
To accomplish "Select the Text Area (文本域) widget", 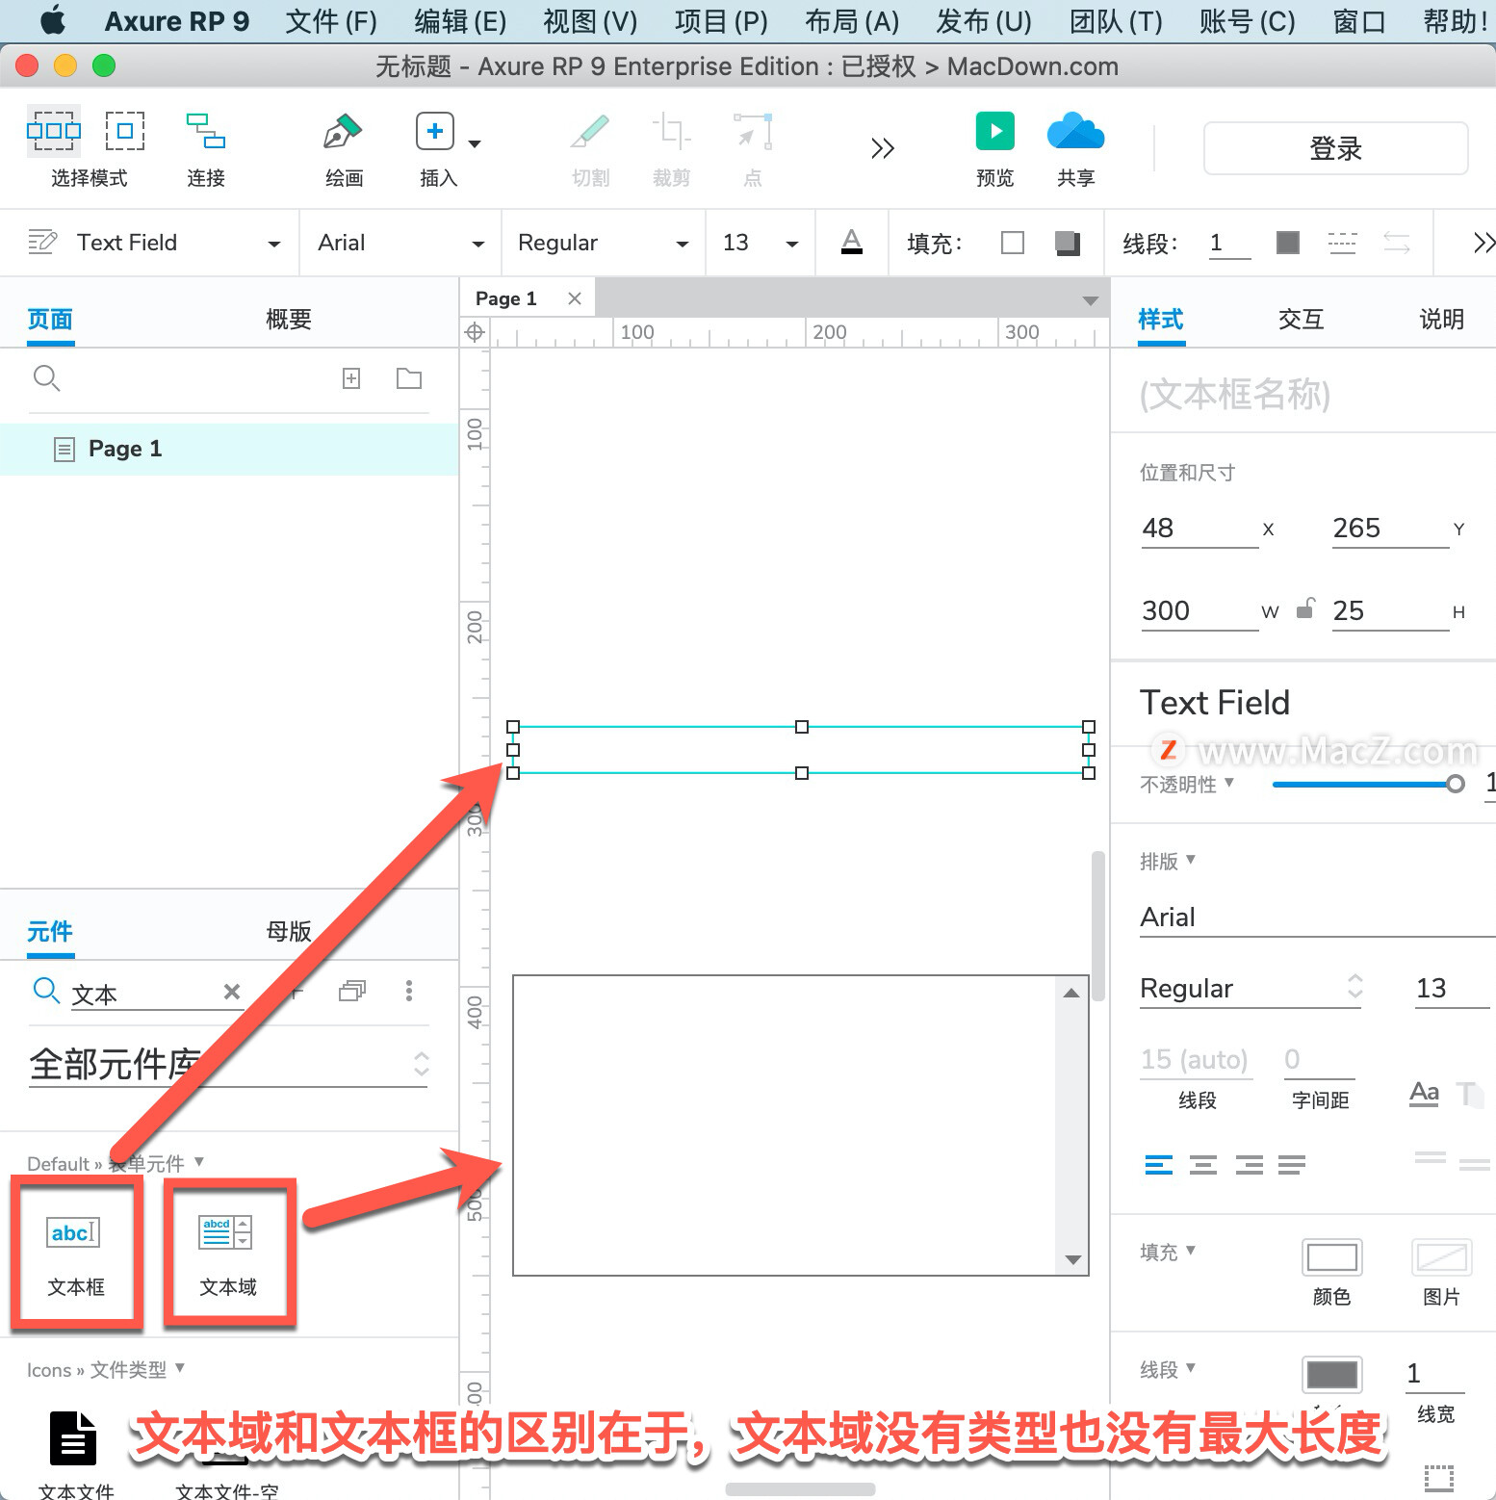I will pyautogui.click(x=228, y=1257).
